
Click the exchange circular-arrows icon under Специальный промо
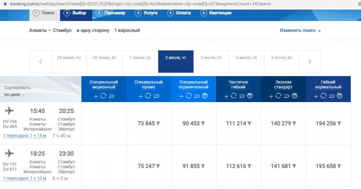[x=148, y=96]
